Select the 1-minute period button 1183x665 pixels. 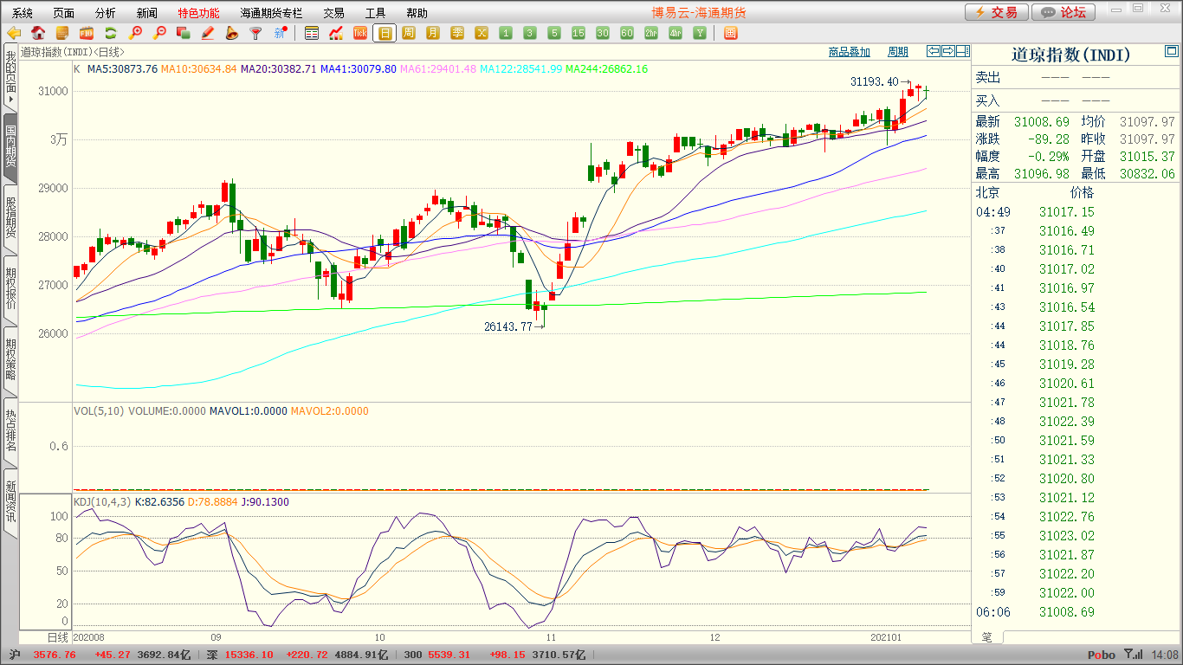tap(506, 33)
